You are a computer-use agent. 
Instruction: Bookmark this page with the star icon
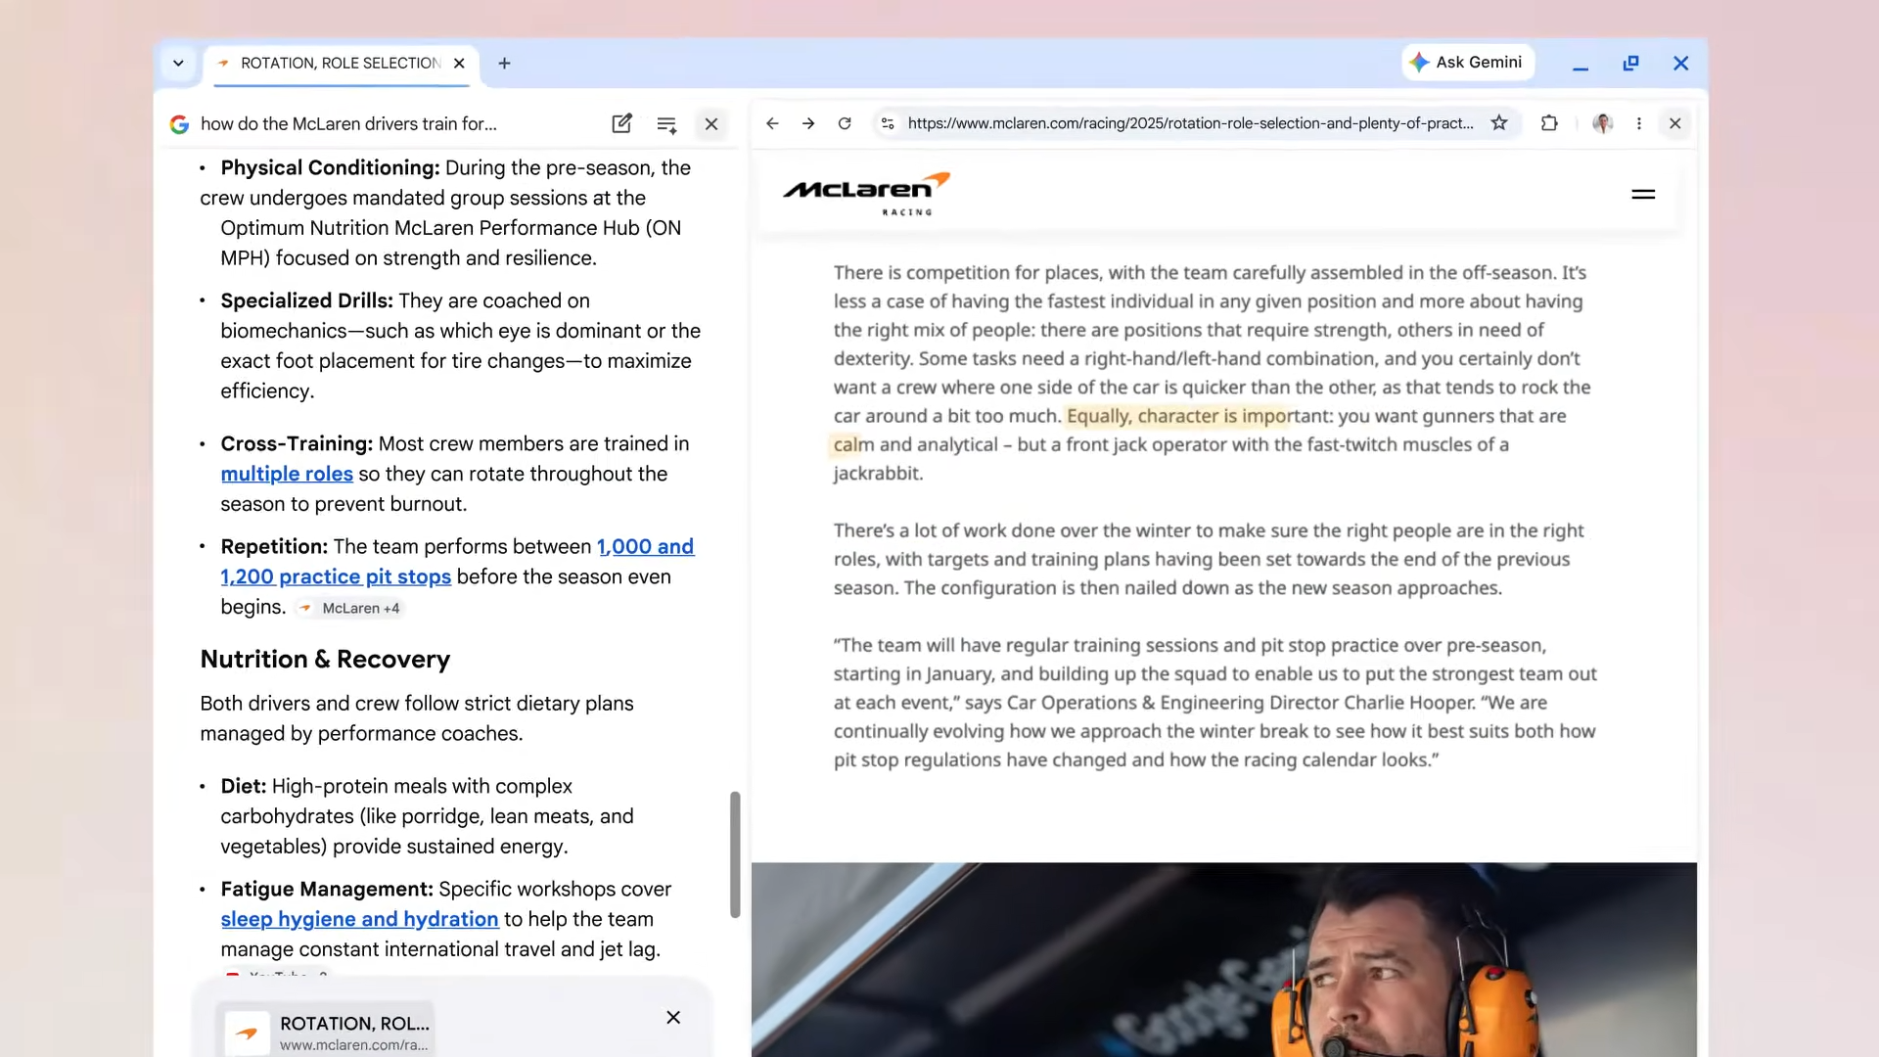click(1498, 123)
